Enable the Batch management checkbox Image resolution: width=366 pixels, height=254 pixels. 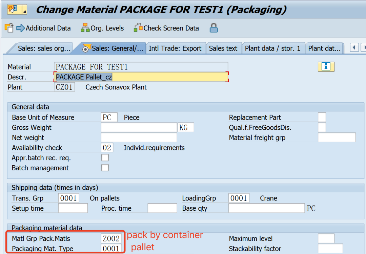pyautogui.click(x=105, y=168)
